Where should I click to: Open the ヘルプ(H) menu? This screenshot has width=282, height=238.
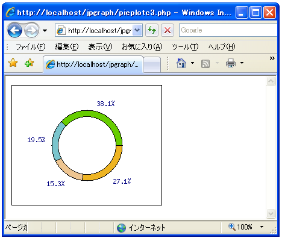(x=222, y=47)
